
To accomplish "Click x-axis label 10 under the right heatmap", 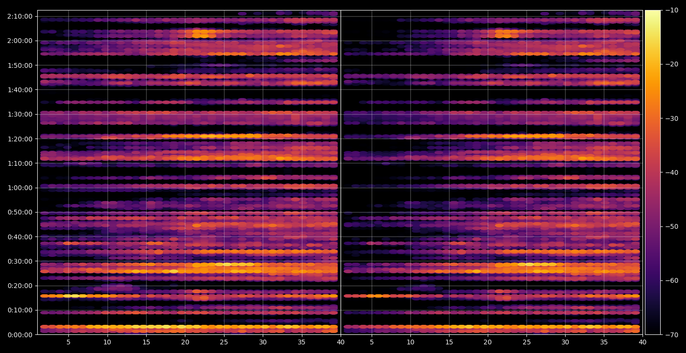I will pos(410,342).
